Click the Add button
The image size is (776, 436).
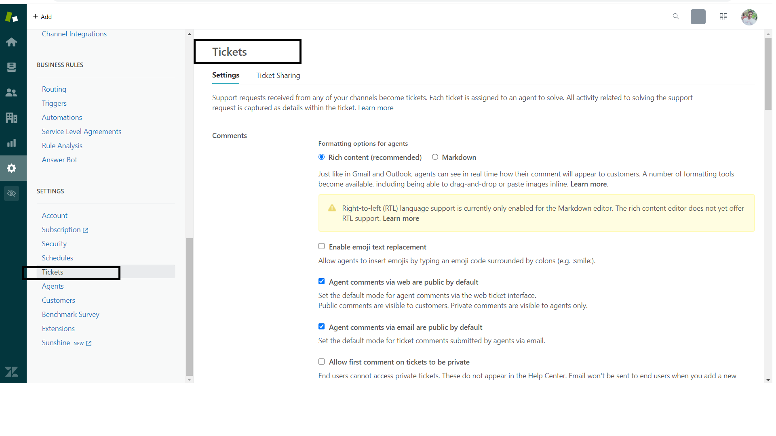tap(42, 17)
